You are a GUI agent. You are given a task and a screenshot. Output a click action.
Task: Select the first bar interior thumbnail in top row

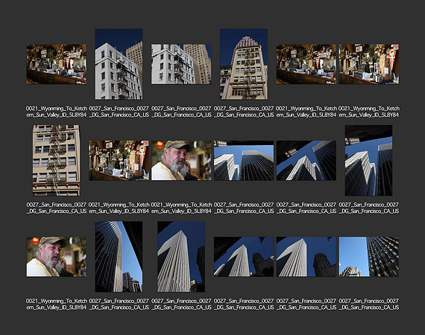[57, 64]
